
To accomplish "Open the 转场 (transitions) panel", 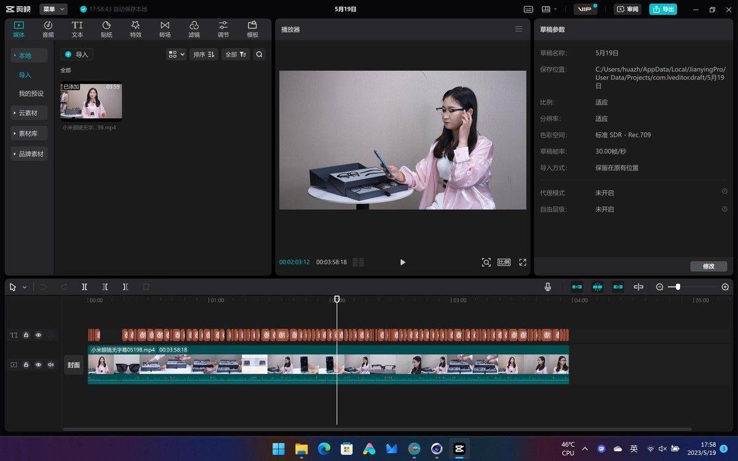I will point(165,29).
